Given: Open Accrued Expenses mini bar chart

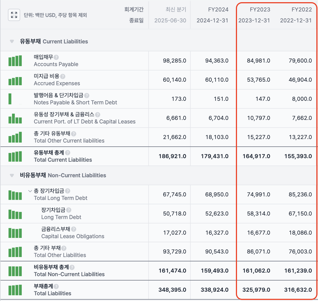Looking at the screenshot, I should [x=15, y=81].
